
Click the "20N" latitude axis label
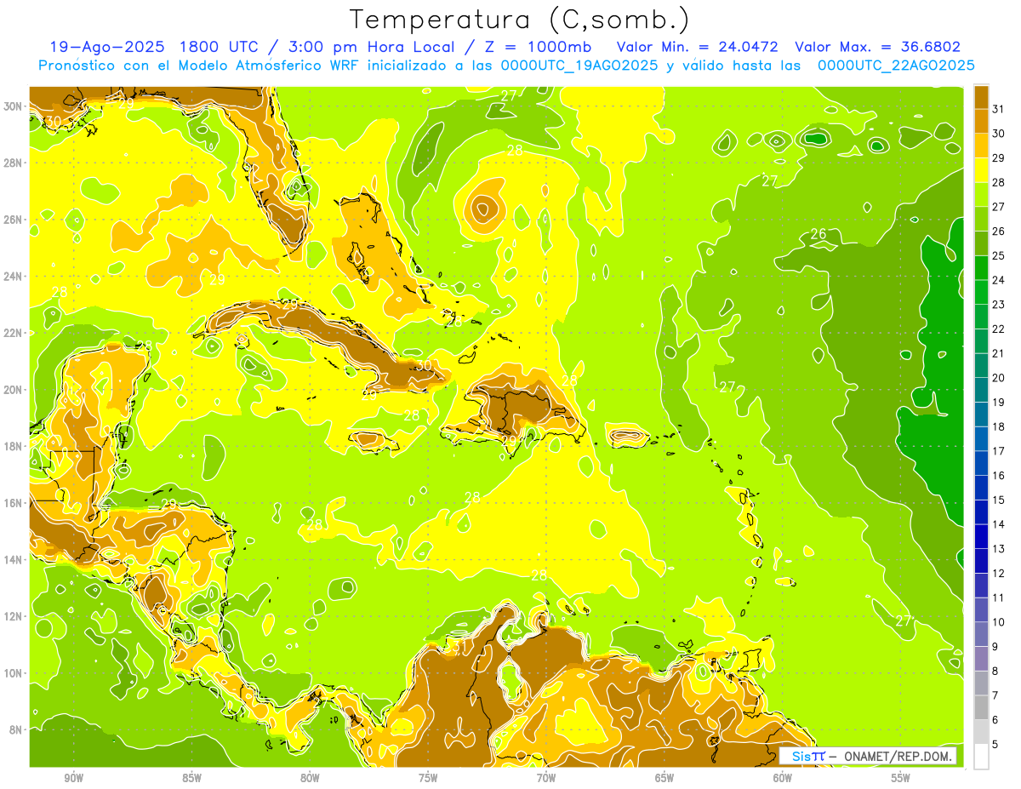(x=13, y=389)
